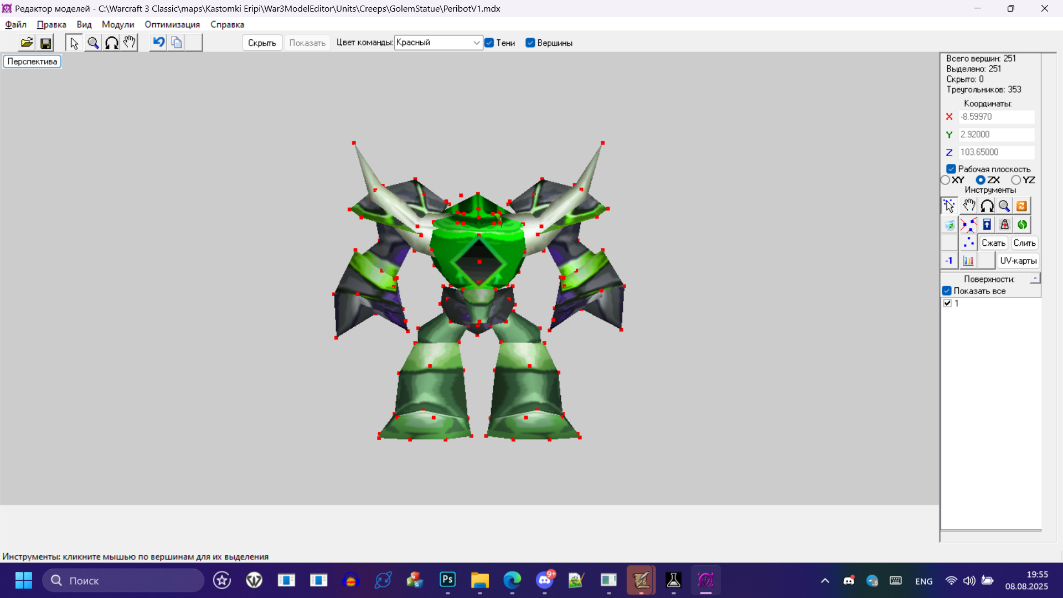This screenshot has height=598, width=1063.
Task: Open model file with folder icon
Action: 27,43
